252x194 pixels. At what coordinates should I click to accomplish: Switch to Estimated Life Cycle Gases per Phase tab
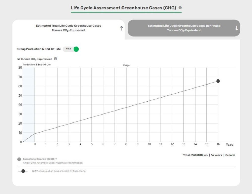tap(184, 28)
